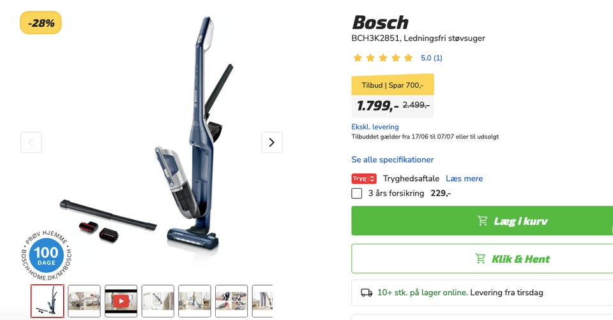Click the -28% discount badge
The image size is (613, 320).
[x=41, y=23]
